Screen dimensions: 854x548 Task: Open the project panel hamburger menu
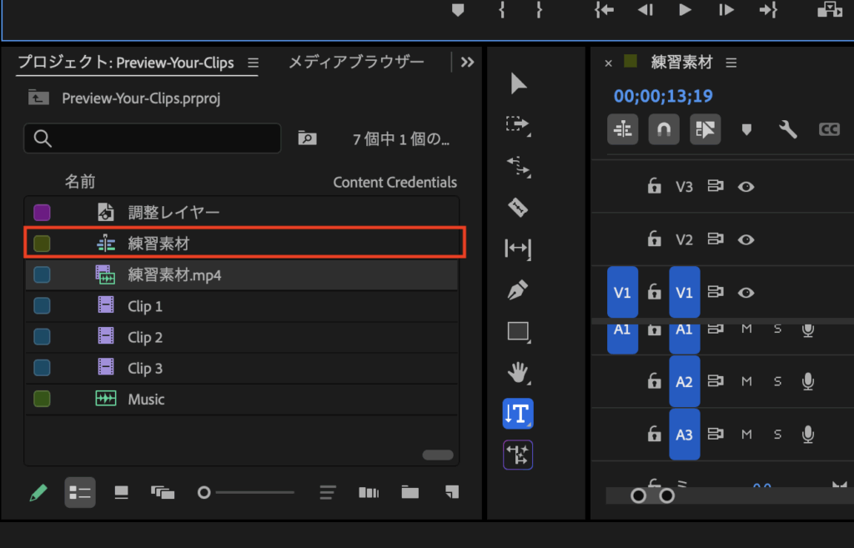(254, 63)
